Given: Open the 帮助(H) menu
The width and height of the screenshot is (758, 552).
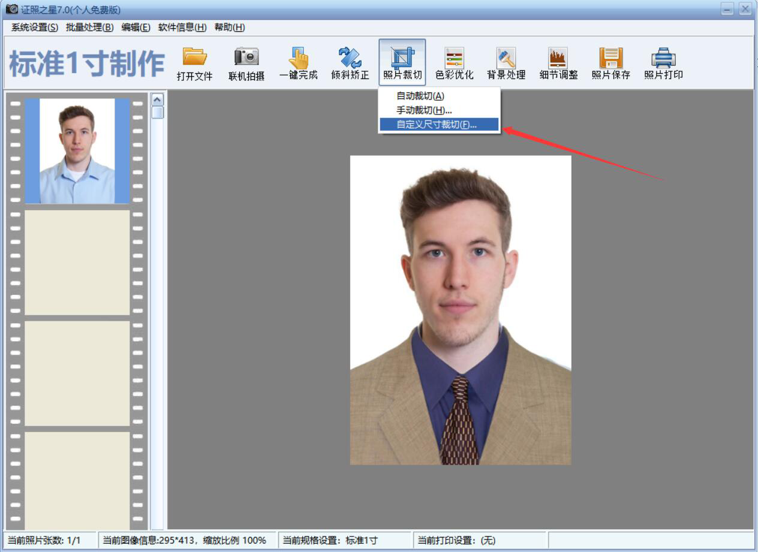Looking at the screenshot, I should [x=230, y=28].
